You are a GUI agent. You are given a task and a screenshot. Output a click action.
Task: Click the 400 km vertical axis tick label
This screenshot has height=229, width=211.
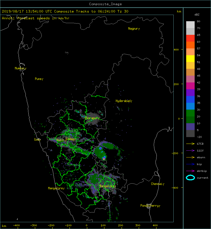[x=176, y=50]
